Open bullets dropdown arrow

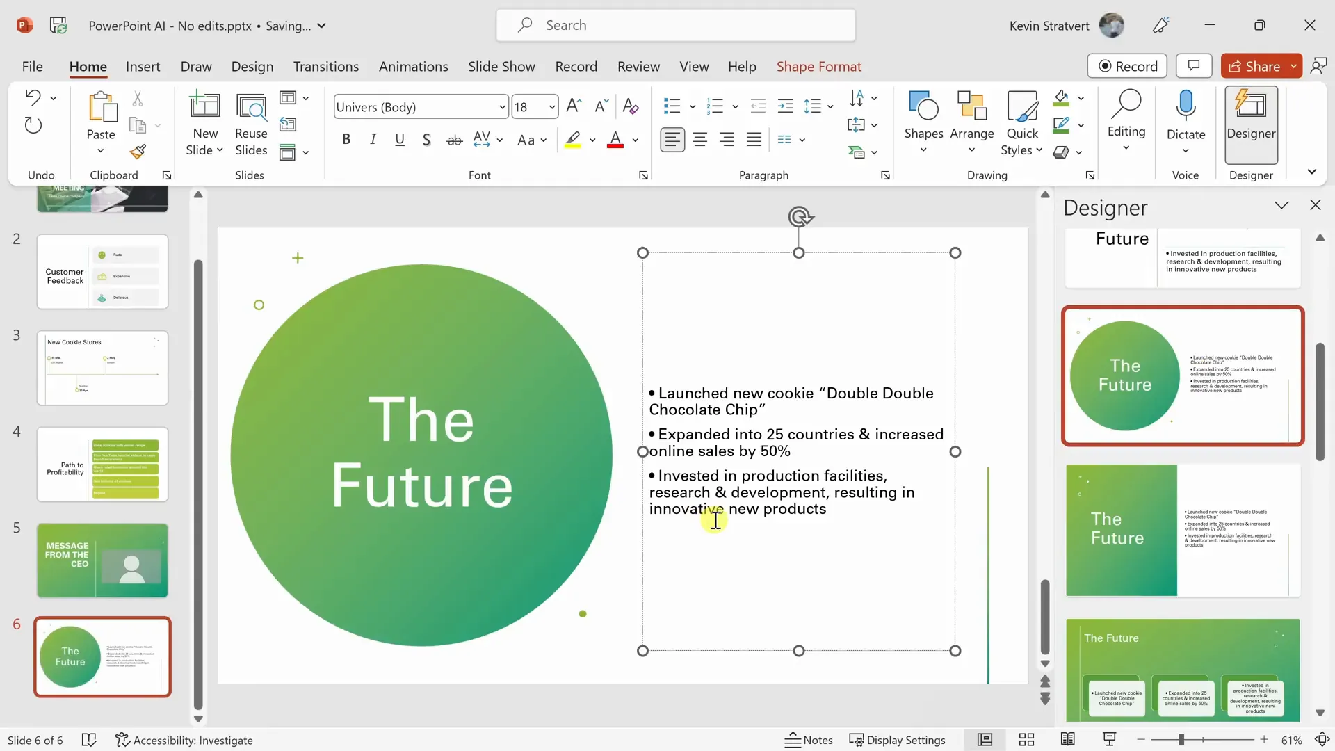click(x=693, y=107)
